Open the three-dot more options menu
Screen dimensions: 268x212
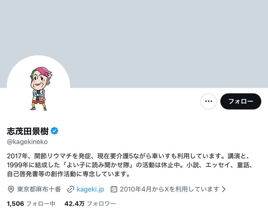209,101
